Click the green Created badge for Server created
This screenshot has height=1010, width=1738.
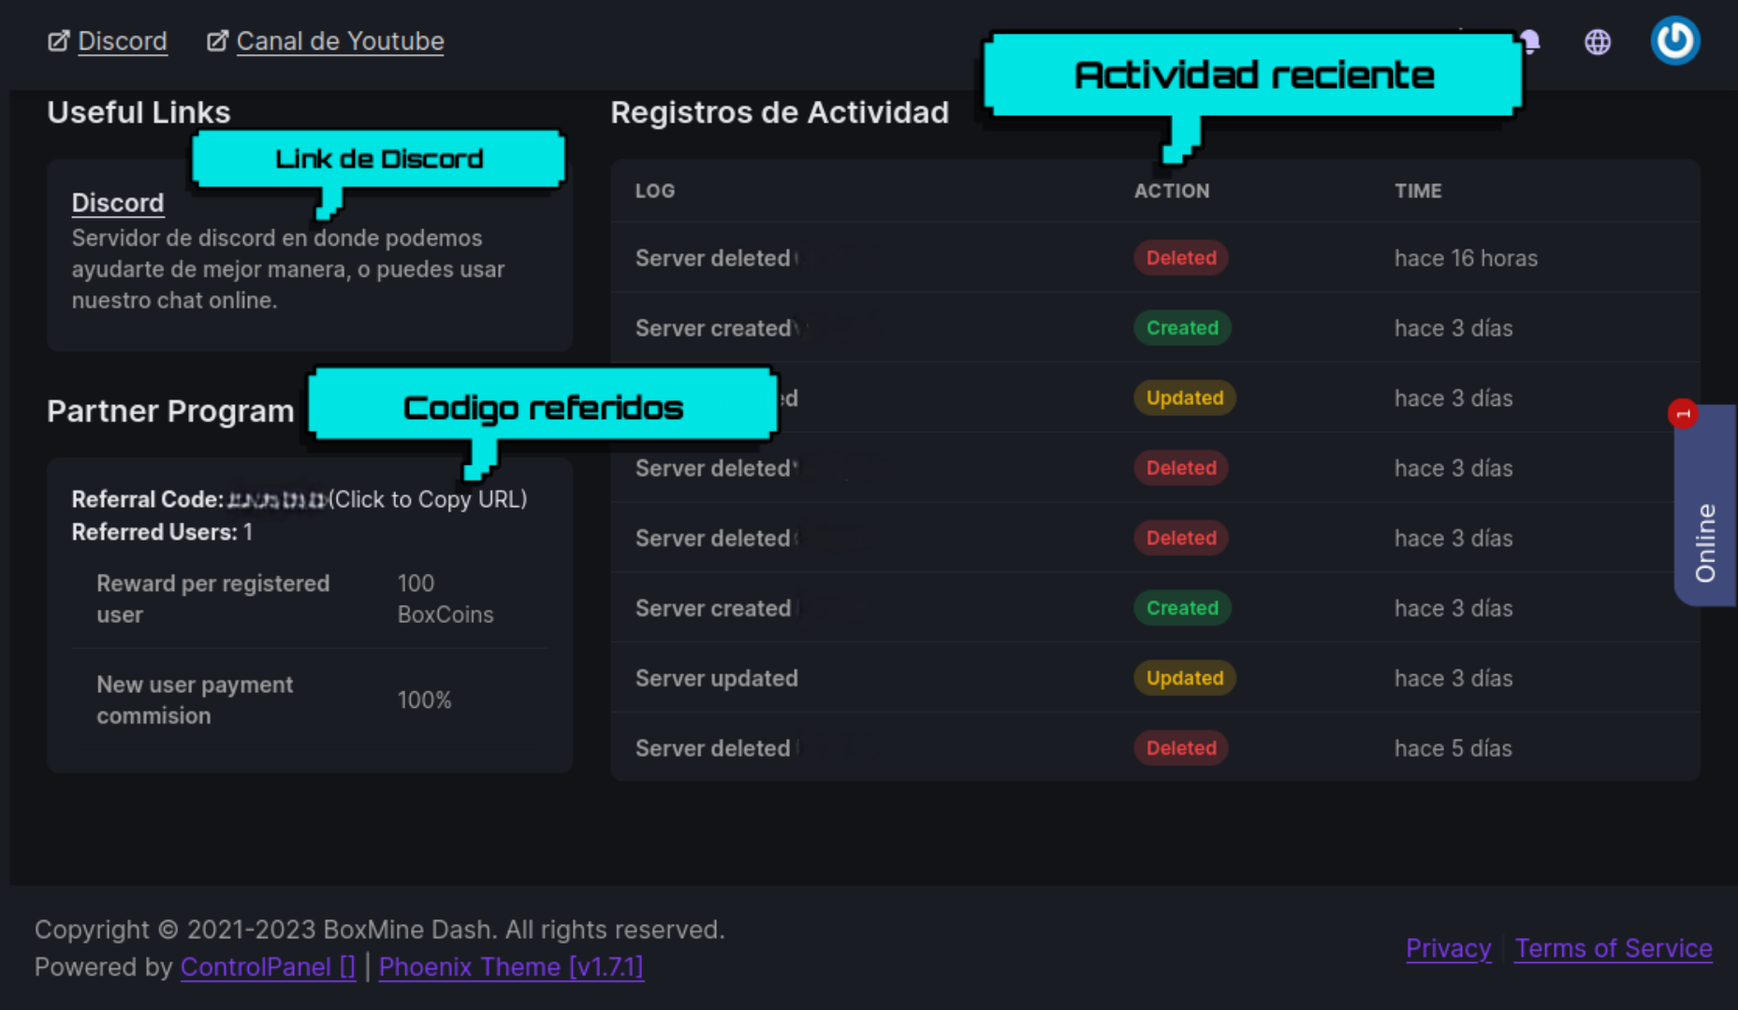point(1182,327)
